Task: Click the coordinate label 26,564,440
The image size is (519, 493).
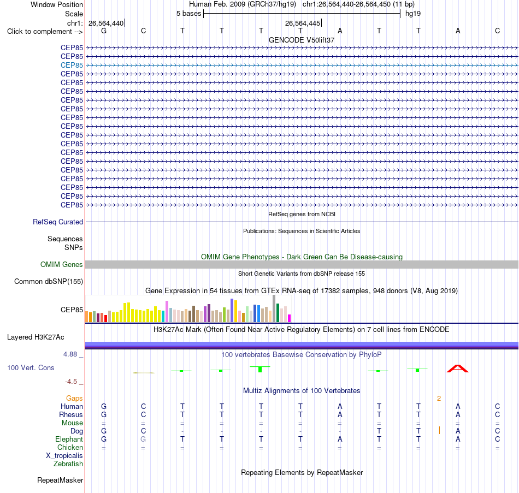Action: [x=106, y=23]
